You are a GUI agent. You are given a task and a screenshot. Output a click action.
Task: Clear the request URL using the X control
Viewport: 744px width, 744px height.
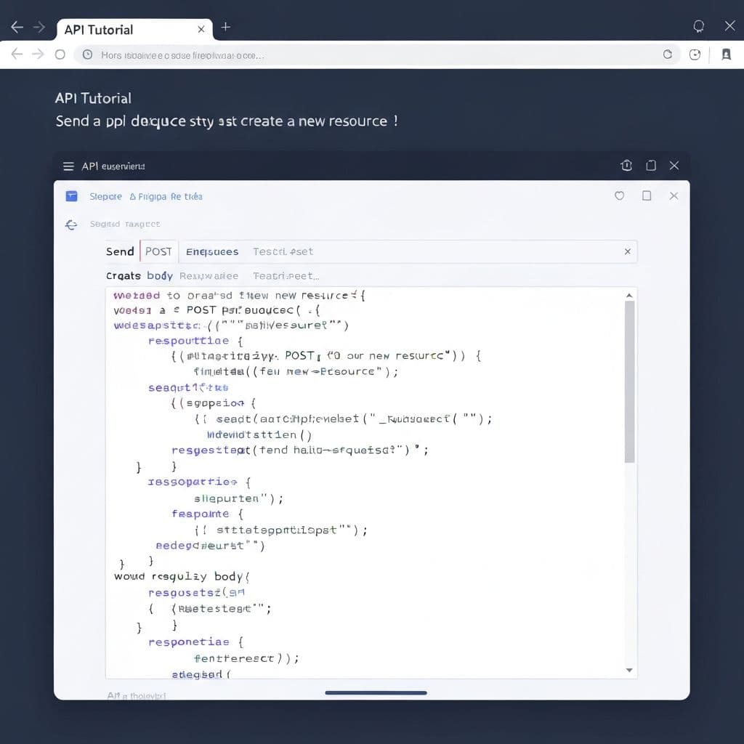(x=628, y=251)
